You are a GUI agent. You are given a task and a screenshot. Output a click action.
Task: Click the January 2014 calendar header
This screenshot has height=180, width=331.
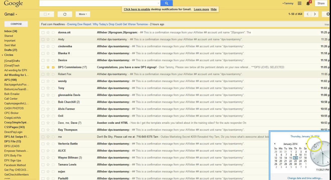pos(290,144)
